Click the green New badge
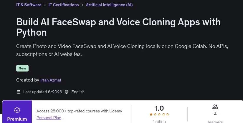Image resolution: width=243 pixels, height=123 pixels. pyautogui.click(x=22, y=68)
